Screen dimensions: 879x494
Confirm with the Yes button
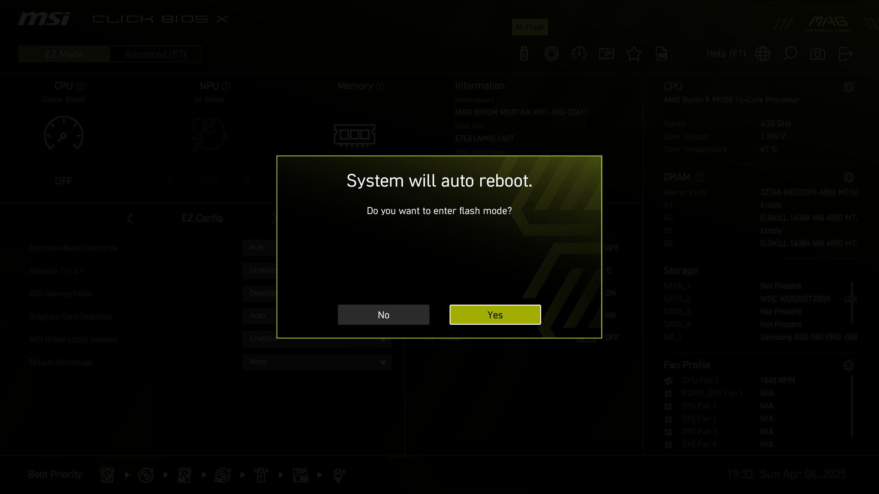495,315
